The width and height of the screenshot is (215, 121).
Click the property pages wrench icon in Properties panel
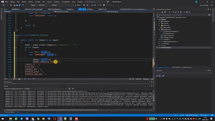(x=163, y=76)
